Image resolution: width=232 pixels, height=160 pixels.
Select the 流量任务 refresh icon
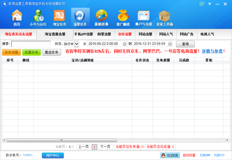(80, 18)
